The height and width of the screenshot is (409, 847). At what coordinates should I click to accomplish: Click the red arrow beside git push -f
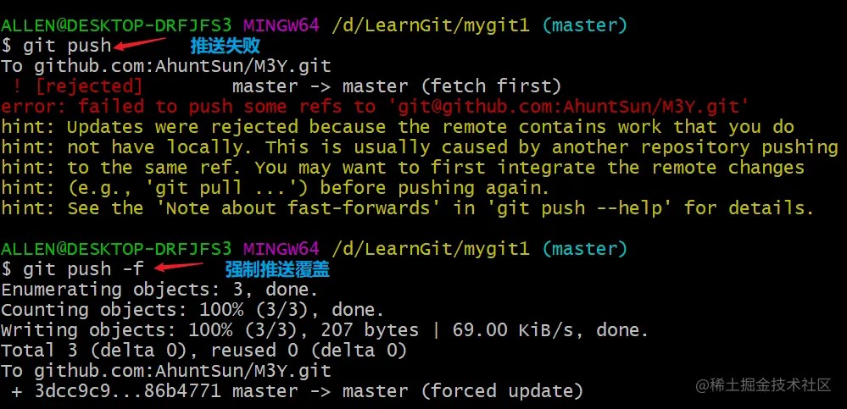point(179,267)
